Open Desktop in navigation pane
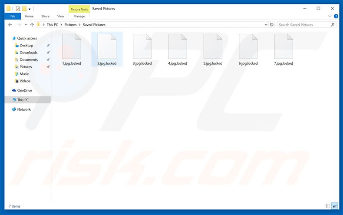343x215 pixels. click(26, 45)
